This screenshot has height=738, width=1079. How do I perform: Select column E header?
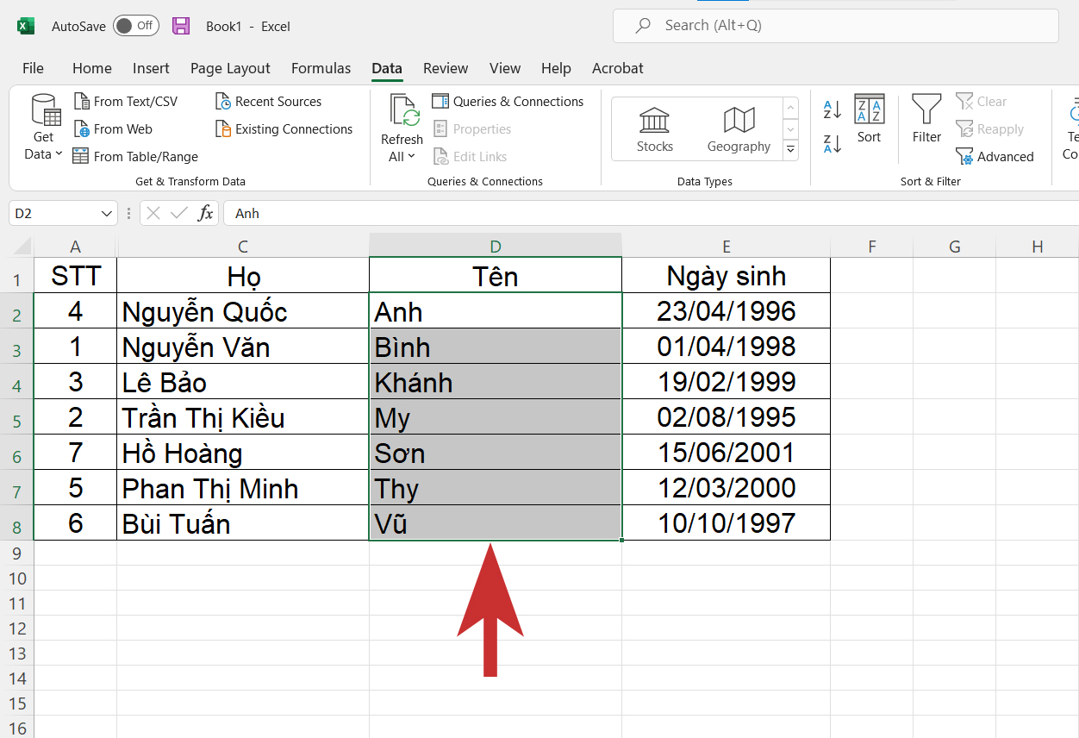[x=727, y=247]
